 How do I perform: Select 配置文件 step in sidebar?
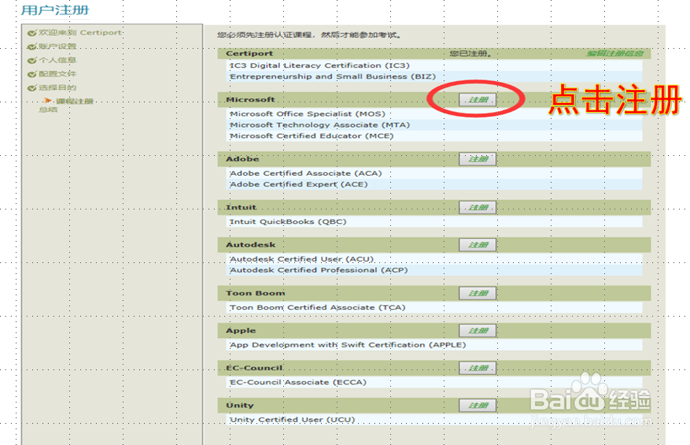(x=57, y=73)
